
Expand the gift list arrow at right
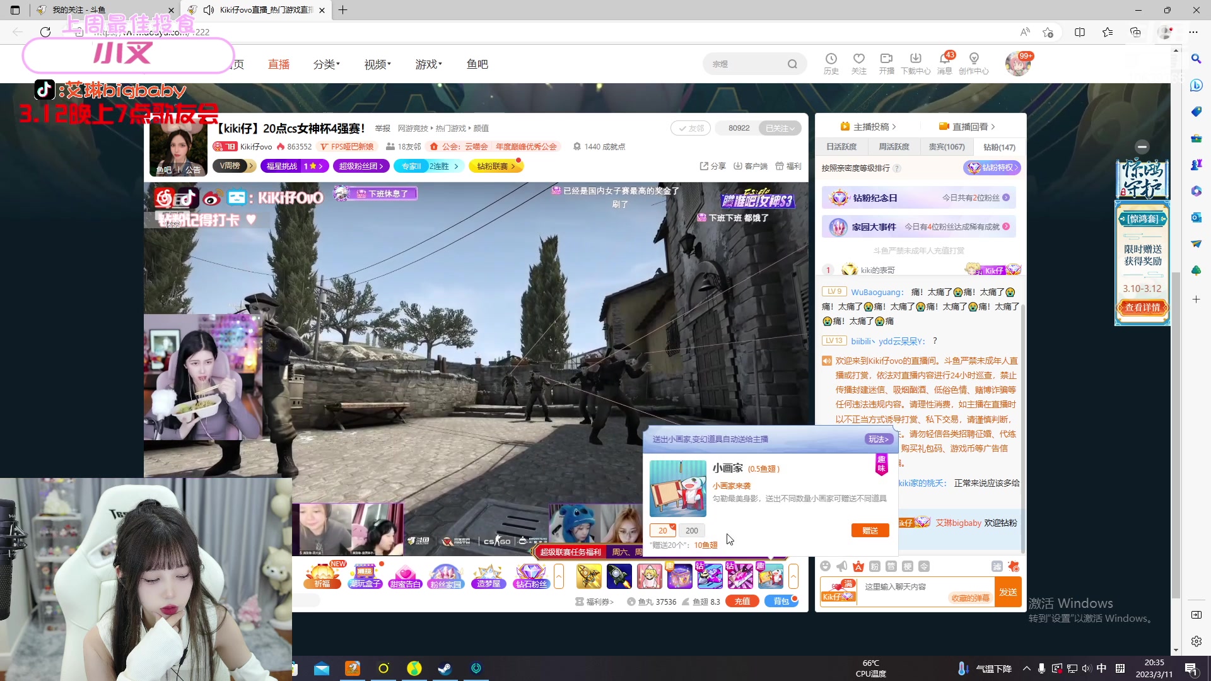(x=793, y=576)
